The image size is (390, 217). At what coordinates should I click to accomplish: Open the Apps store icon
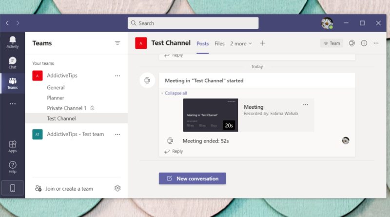tap(13, 147)
